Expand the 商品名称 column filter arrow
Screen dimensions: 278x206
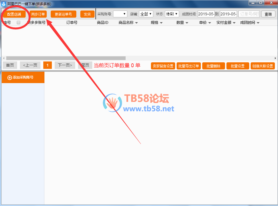click(136, 23)
